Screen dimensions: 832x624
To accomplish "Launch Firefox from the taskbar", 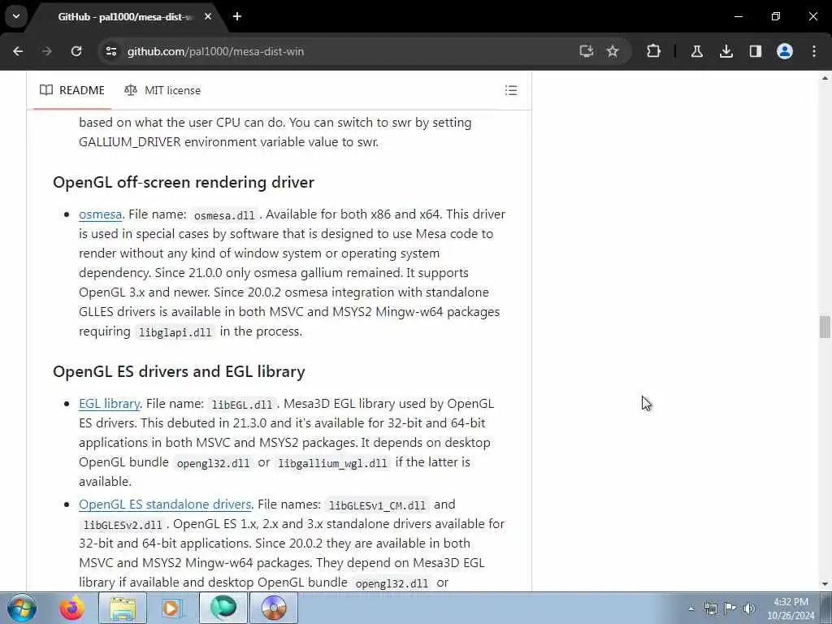I will [71, 608].
